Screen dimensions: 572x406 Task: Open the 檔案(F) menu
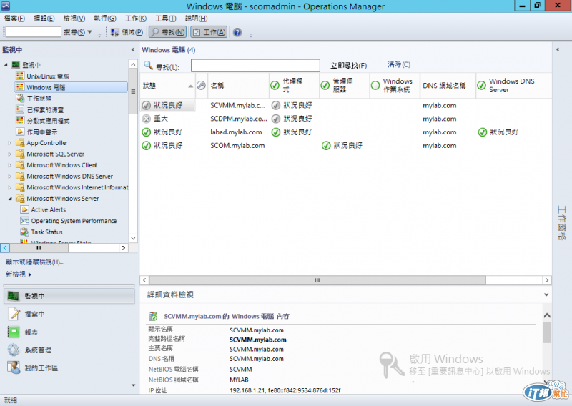pos(14,19)
